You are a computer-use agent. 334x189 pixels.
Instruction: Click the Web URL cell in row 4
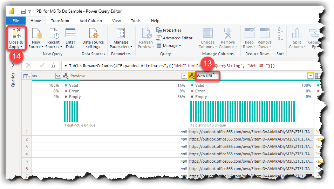point(251,154)
